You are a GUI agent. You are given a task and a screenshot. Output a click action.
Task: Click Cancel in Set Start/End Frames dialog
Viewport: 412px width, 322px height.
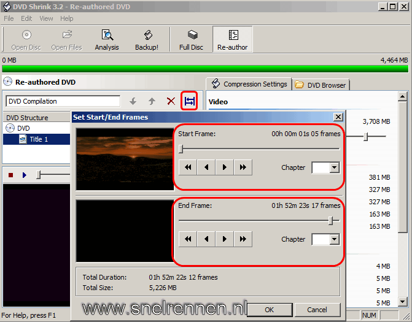point(317,310)
